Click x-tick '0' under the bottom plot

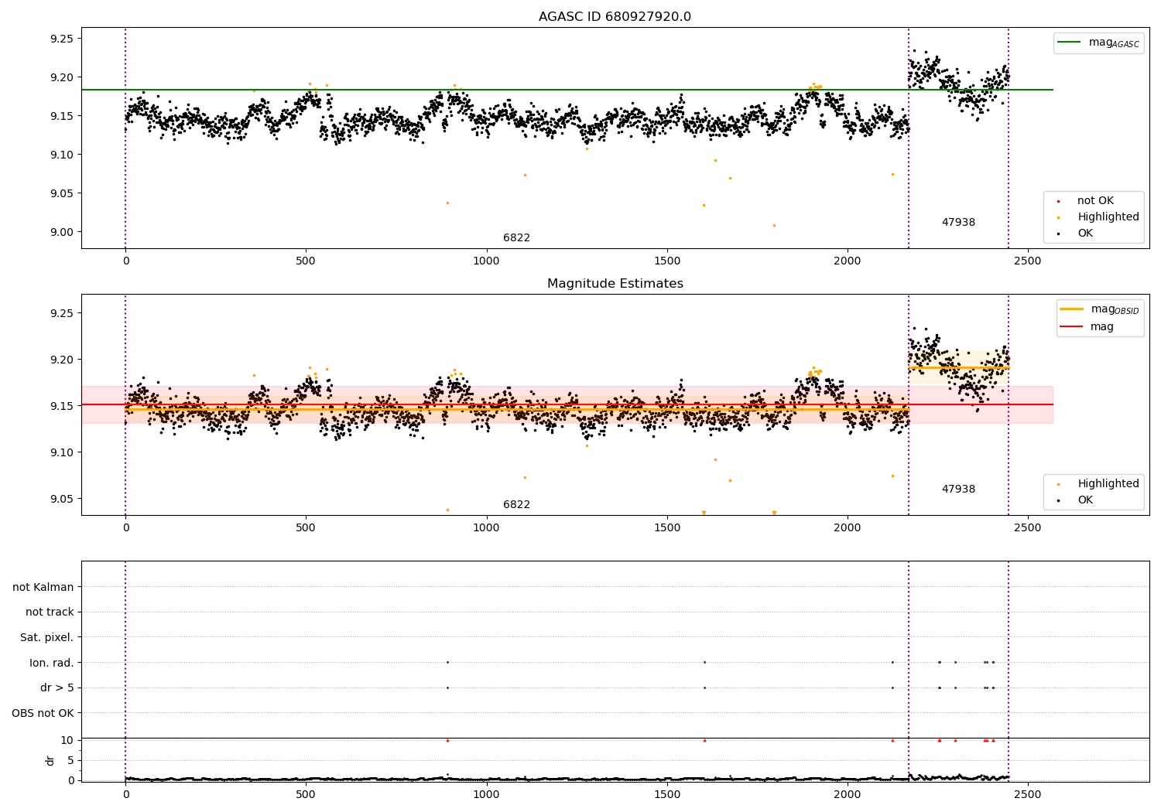click(x=125, y=794)
